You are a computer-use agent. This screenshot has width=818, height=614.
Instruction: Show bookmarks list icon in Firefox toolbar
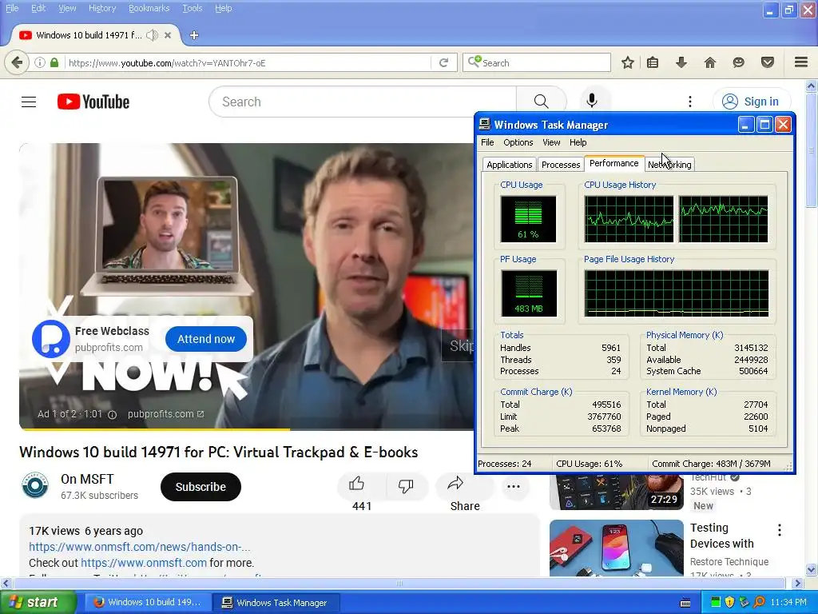[653, 62]
